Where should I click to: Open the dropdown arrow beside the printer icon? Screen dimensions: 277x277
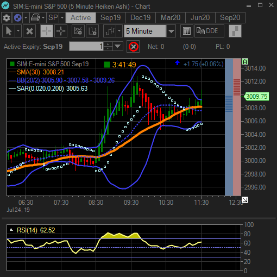click(x=43, y=18)
